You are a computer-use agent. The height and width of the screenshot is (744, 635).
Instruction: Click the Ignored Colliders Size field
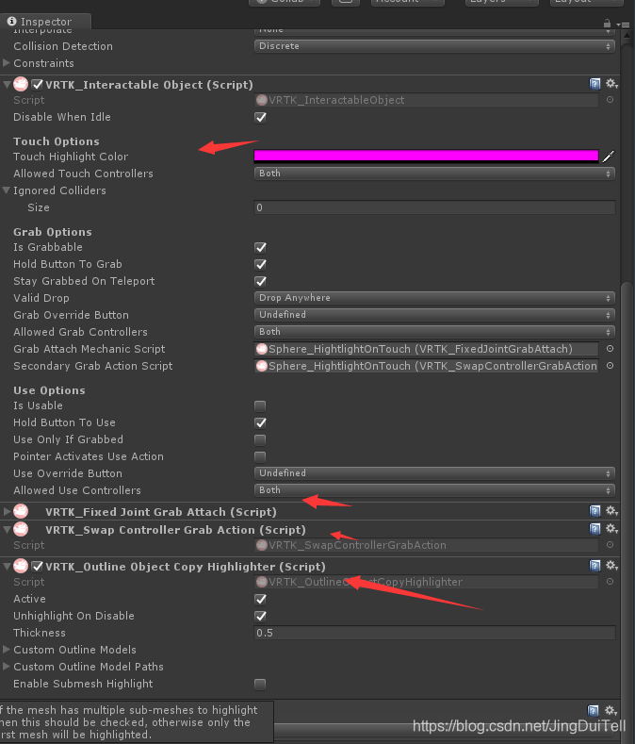coord(434,207)
